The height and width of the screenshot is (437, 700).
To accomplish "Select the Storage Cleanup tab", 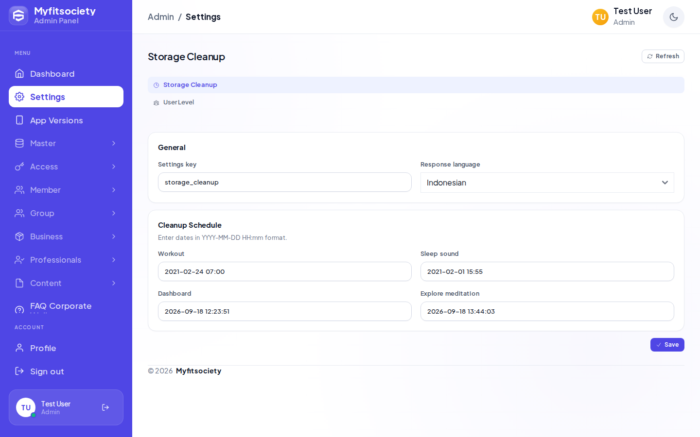I will click(416, 85).
